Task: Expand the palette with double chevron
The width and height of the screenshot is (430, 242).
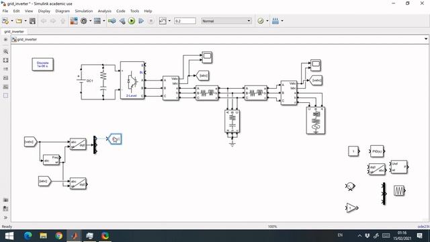Action: 5,218
